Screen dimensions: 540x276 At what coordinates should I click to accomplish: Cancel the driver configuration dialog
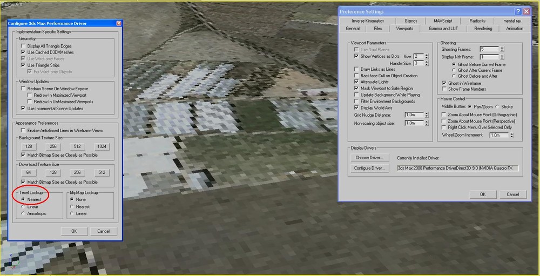103,231
